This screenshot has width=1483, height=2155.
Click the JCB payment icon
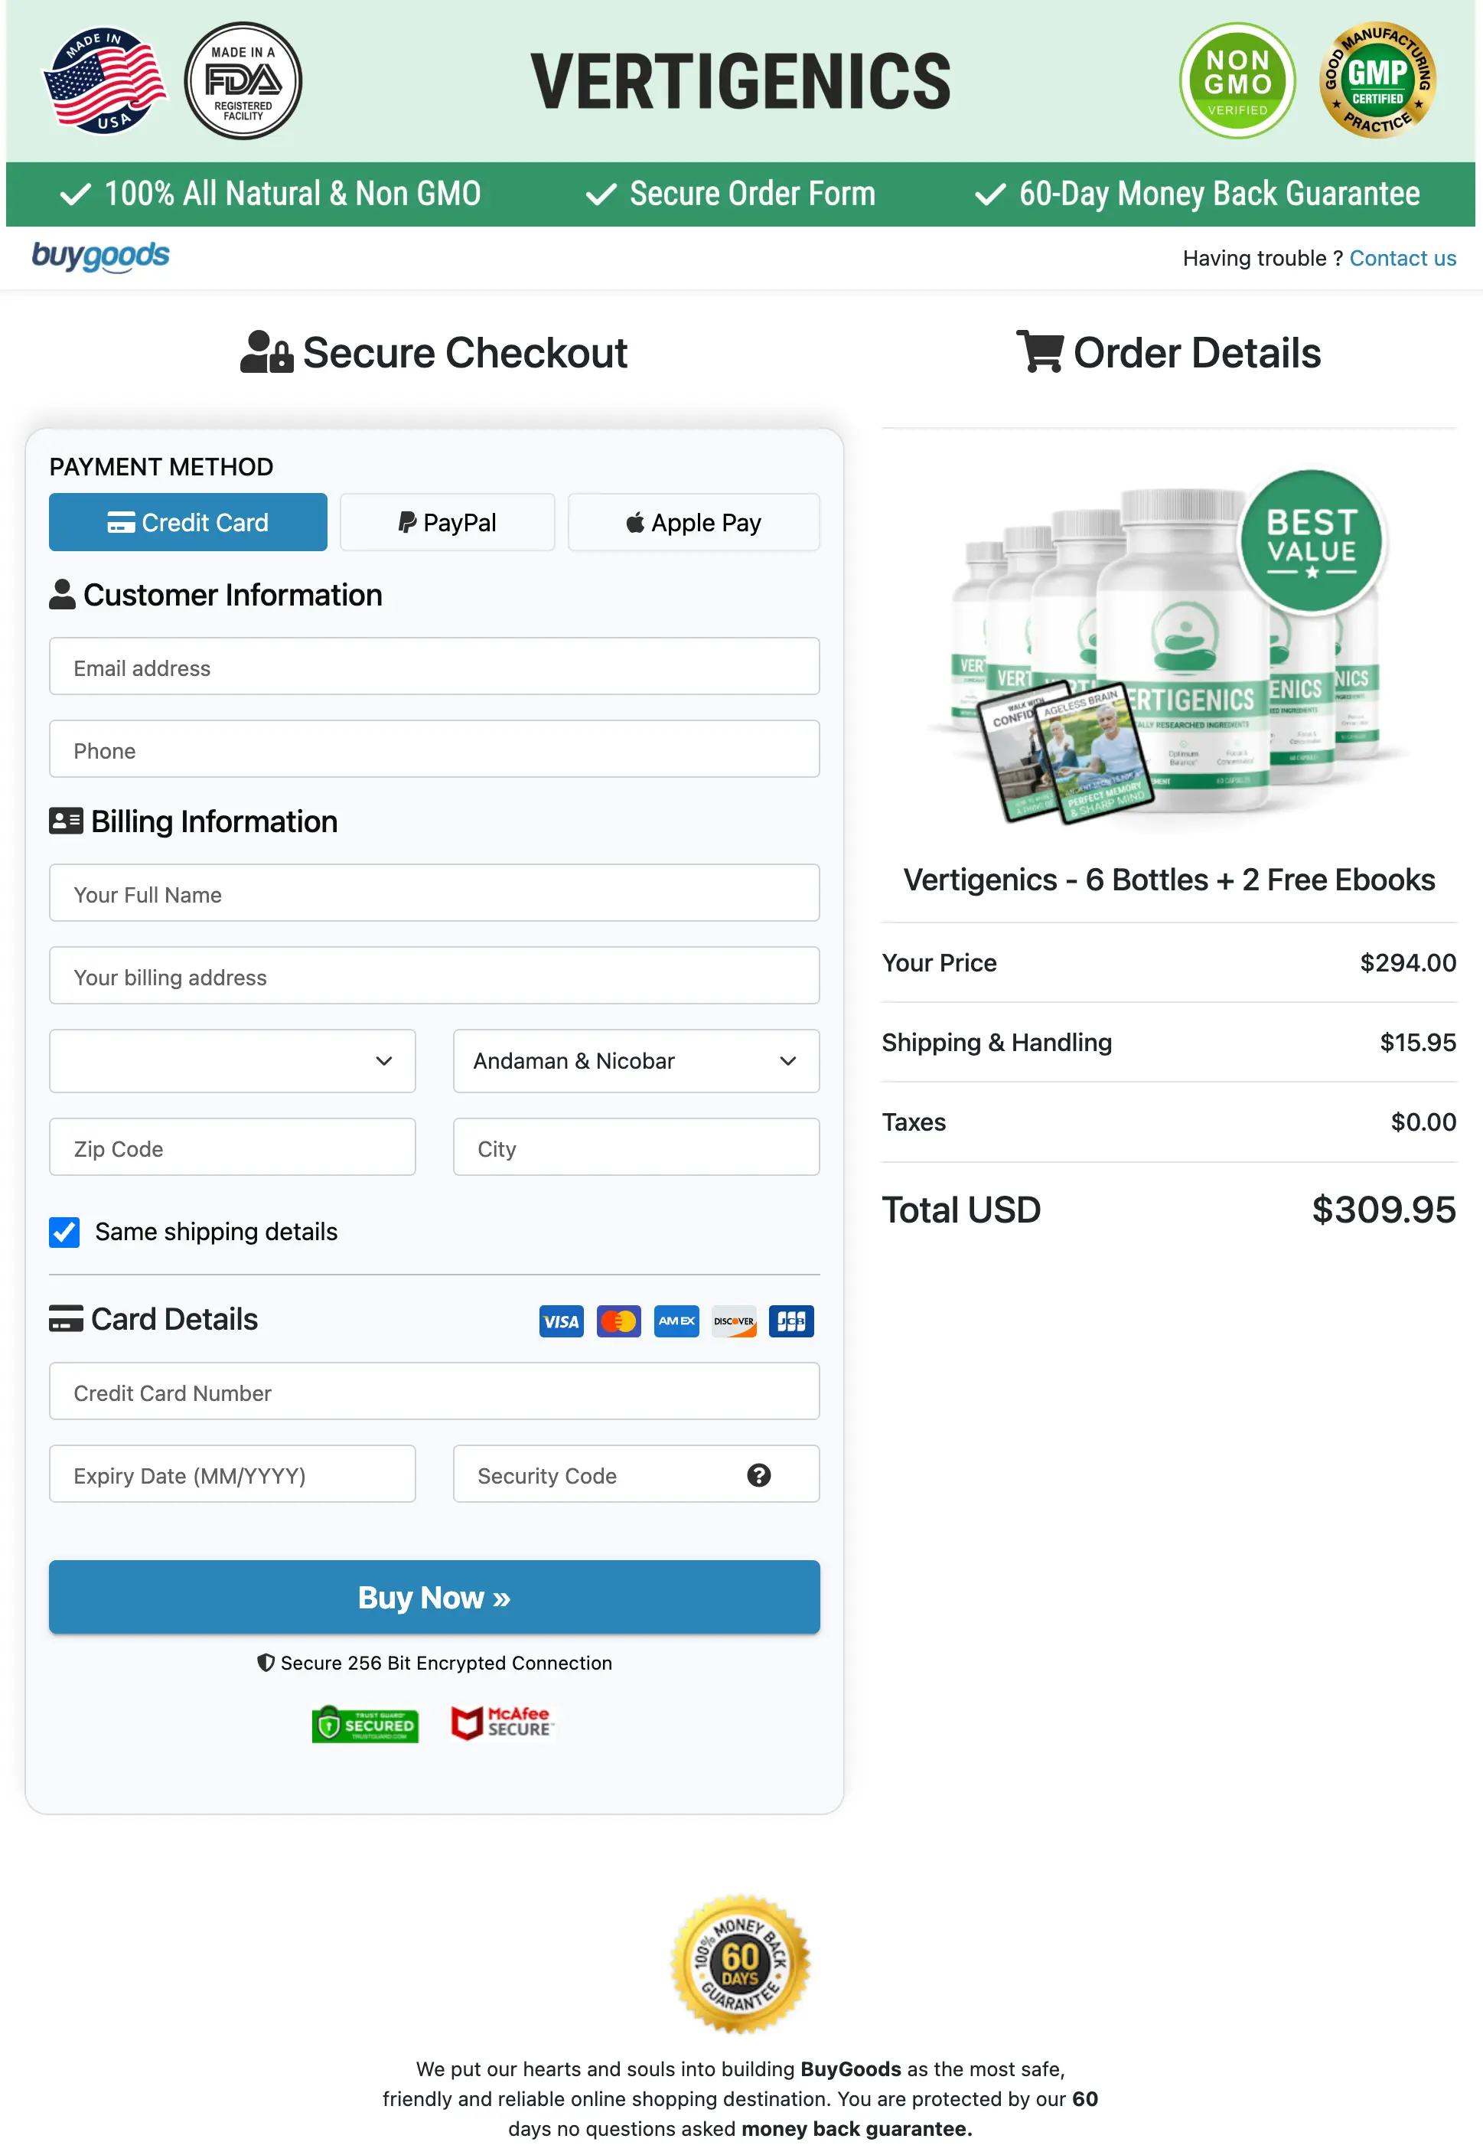pos(790,1321)
